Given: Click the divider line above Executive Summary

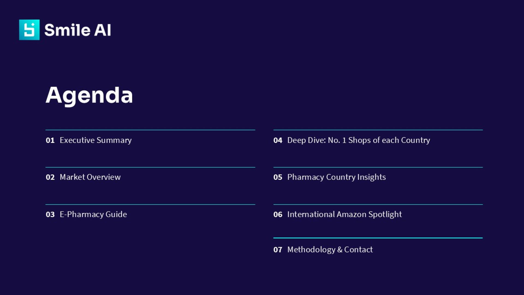Looking at the screenshot, I should click(x=150, y=130).
